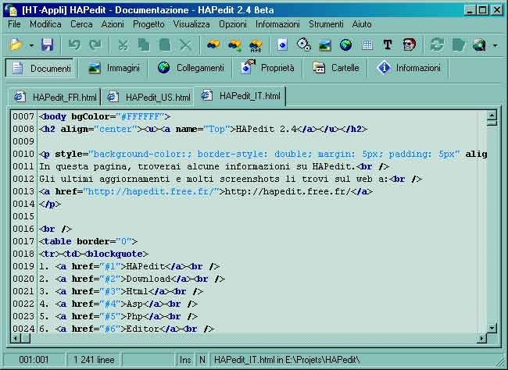Insert a hyperlink using the globe icon
Viewport: 508px width, 370px height.
pyautogui.click(x=345, y=45)
